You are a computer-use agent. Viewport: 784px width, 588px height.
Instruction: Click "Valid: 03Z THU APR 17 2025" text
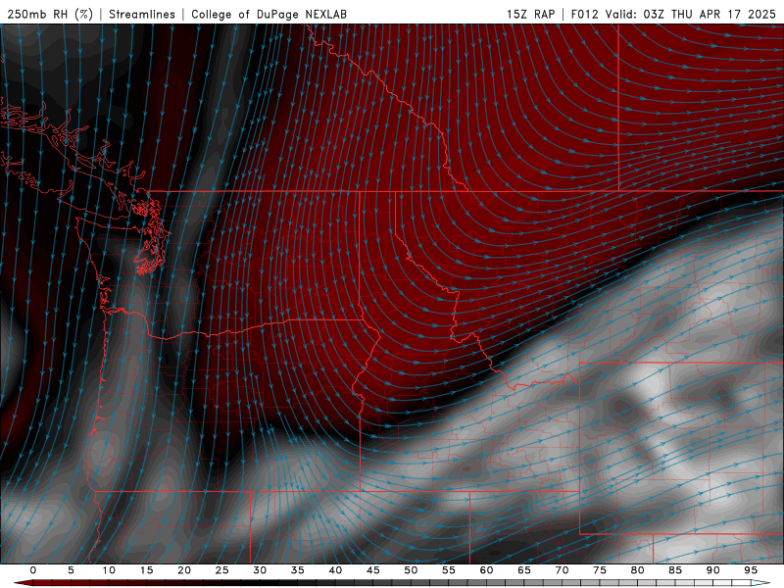(x=691, y=14)
